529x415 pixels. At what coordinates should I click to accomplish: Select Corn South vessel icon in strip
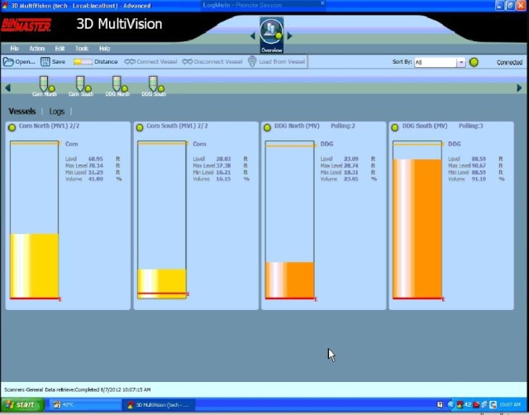click(81, 86)
